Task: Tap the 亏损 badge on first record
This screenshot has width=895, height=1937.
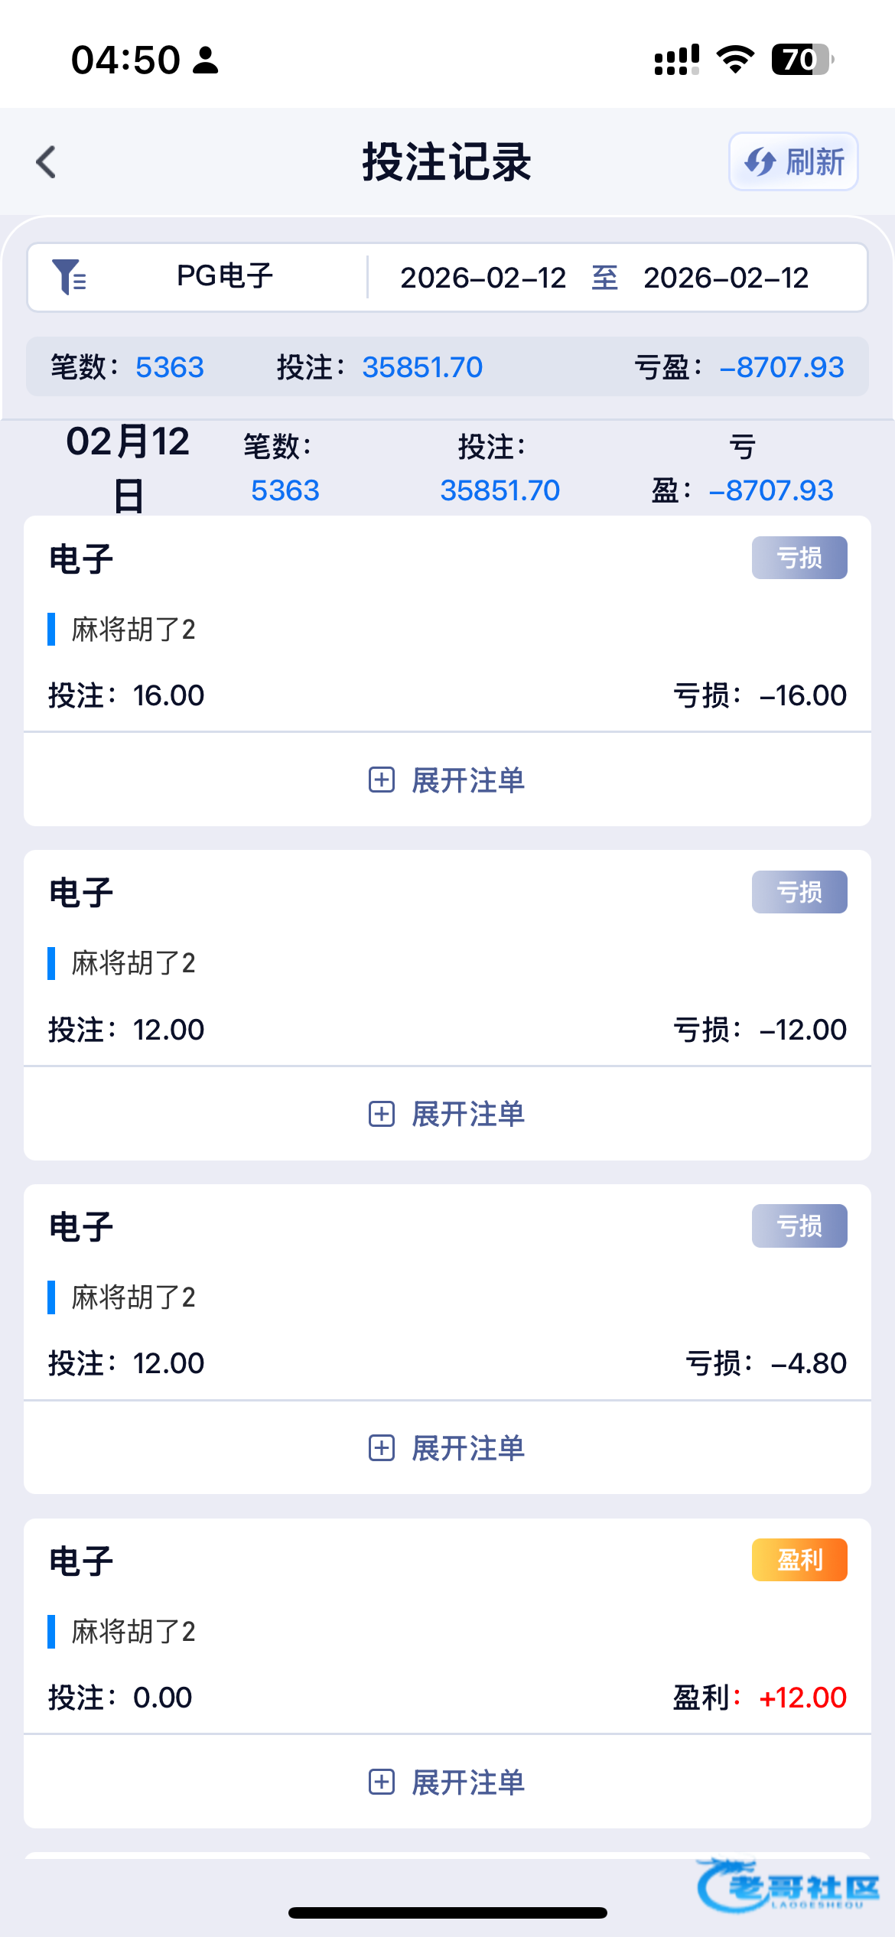Action: (799, 558)
